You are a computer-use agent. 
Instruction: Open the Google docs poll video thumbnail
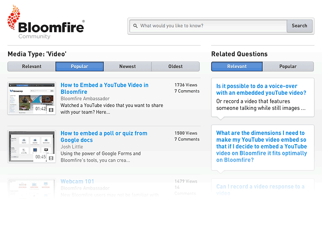click(32, 147)
